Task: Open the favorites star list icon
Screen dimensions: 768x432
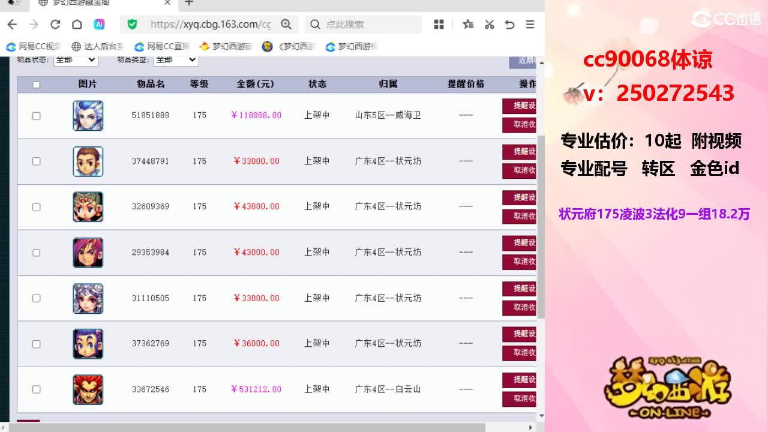Action: (x=468, y=25)
